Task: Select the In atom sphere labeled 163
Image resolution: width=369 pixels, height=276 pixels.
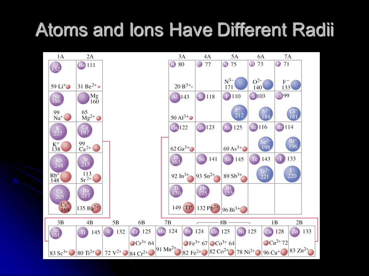Action: (176, 160)
